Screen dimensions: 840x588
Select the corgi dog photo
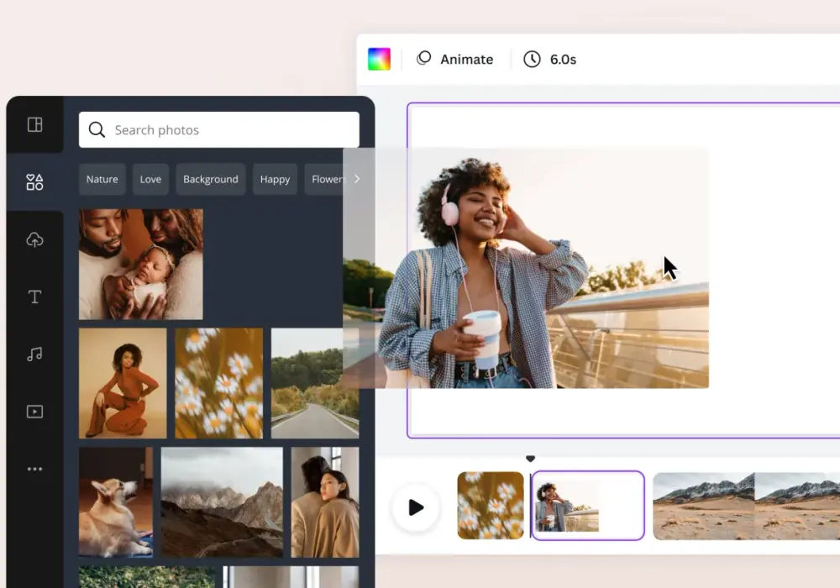[x=116, y=502]
